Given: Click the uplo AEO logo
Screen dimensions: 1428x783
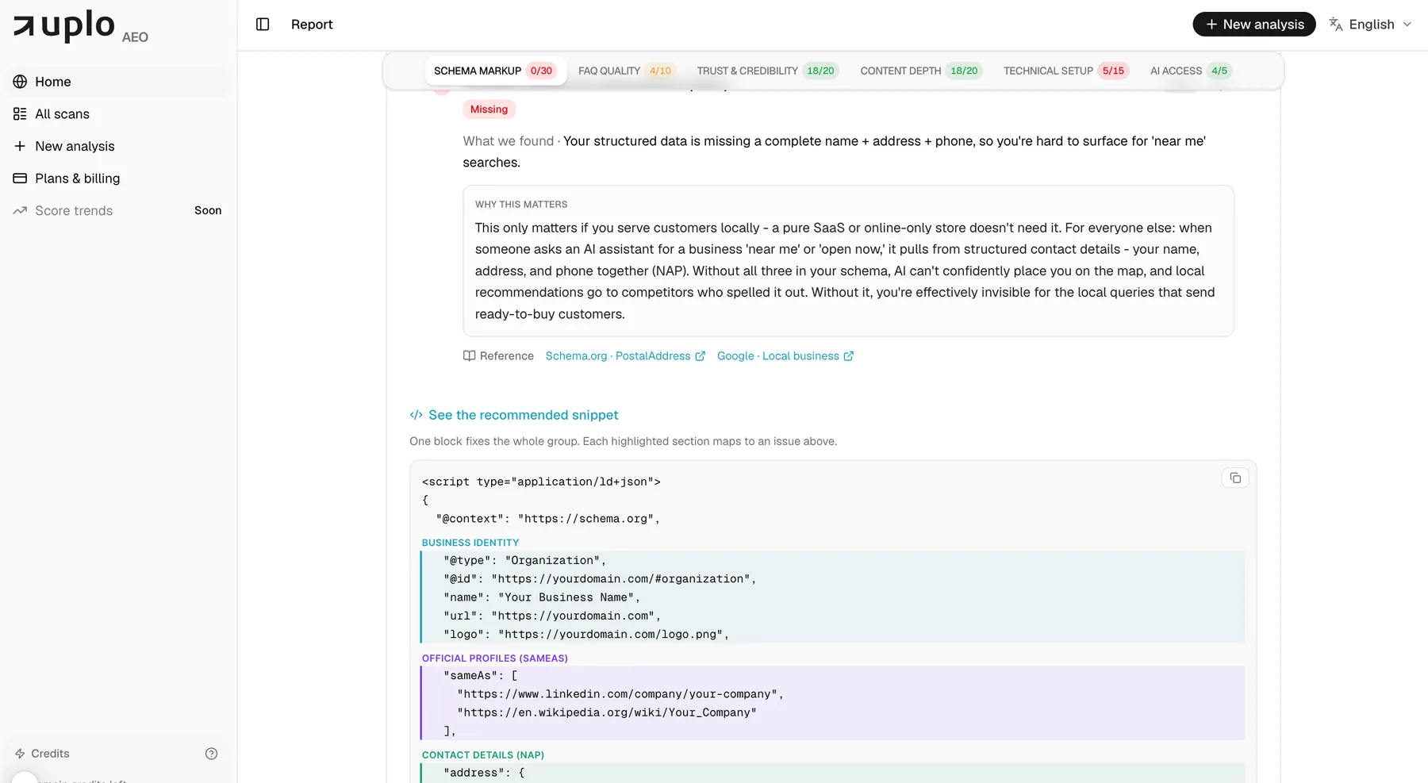Looking at the screenshot, I should [x=81, y=26].
